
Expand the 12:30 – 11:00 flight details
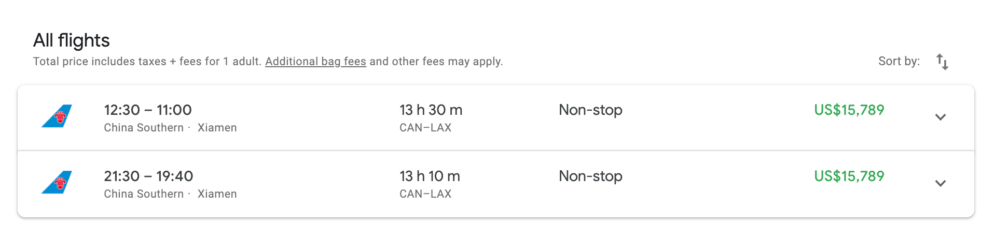940,117
